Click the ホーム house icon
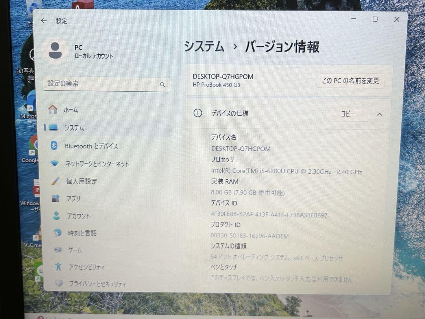 click(x=53, y=109)
